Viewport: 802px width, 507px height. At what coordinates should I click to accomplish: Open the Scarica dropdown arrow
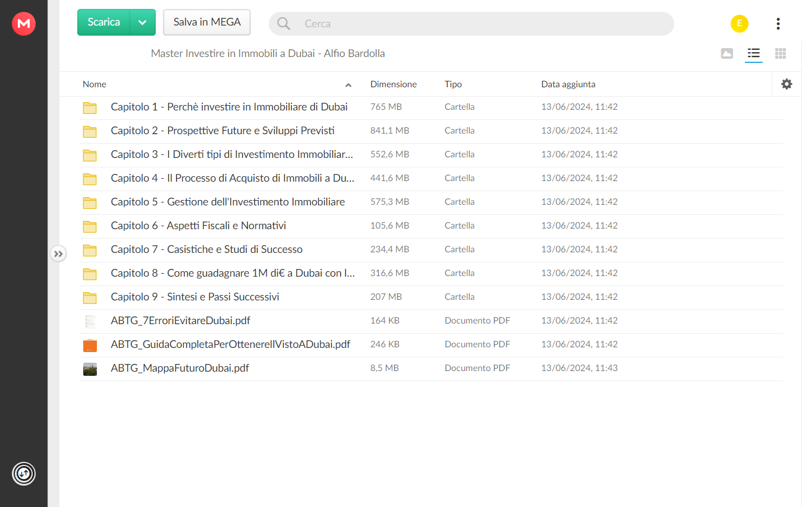pos(142,23)
